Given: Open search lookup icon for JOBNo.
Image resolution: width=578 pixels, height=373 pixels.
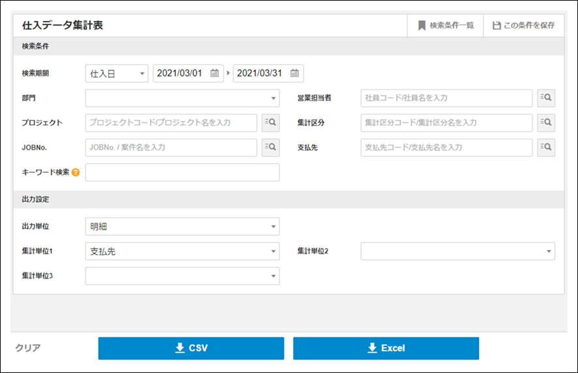Looking at the screenshot, I should [x=270, y=147].
